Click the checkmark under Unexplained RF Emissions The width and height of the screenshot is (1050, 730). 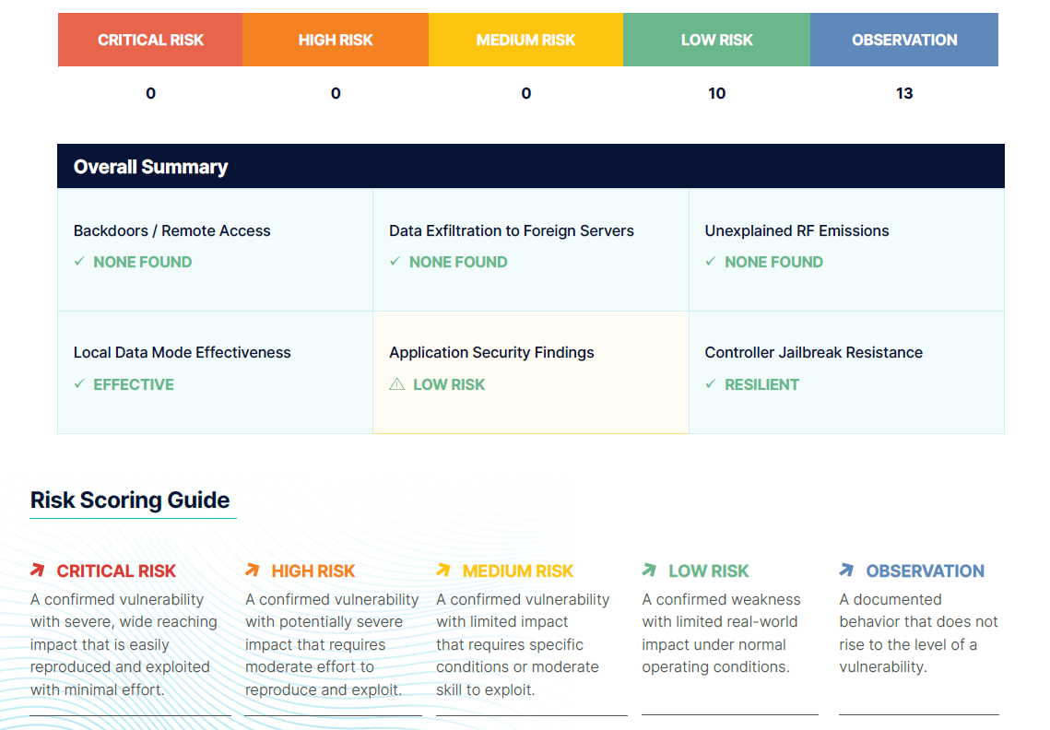click(711, 261)
